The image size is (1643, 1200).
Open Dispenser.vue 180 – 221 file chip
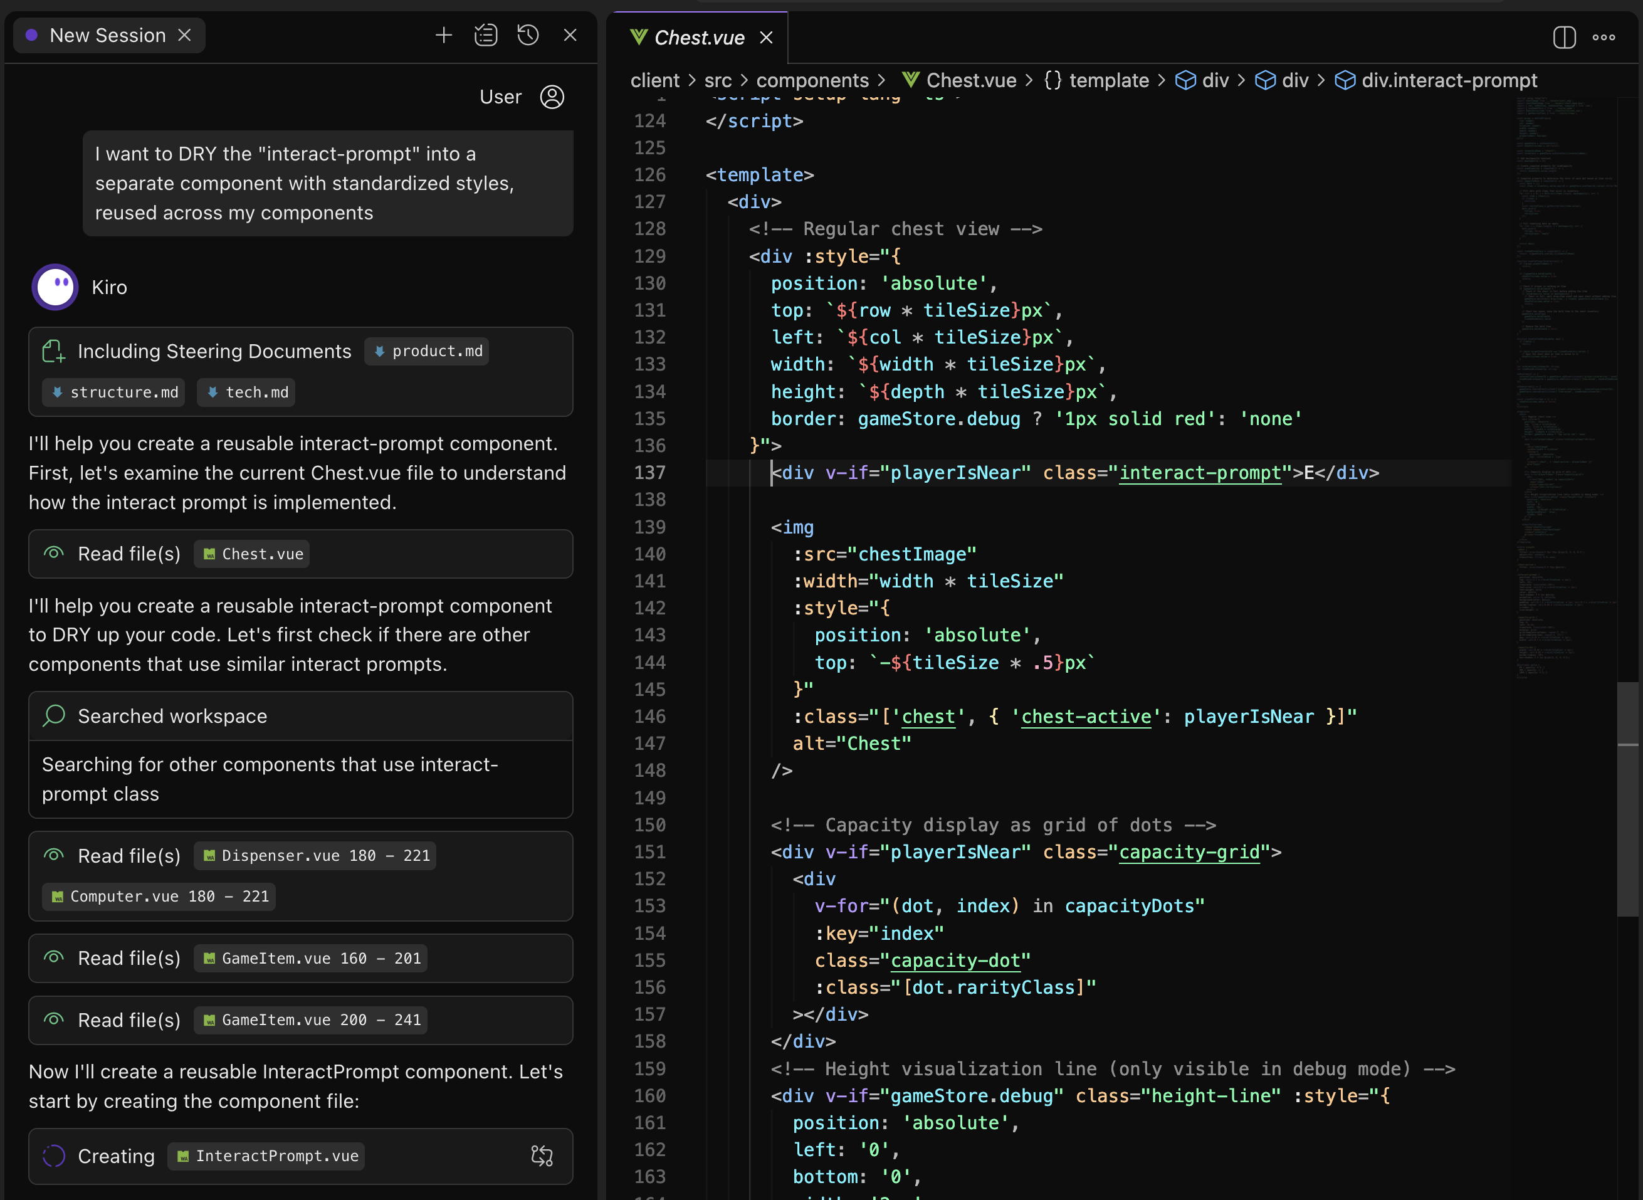point(316,855)
